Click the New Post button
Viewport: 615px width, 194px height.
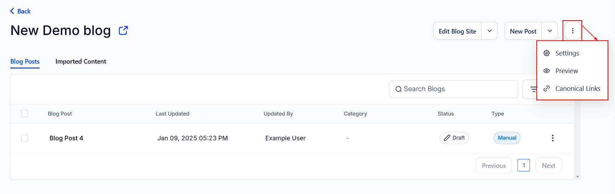point(523,31)
